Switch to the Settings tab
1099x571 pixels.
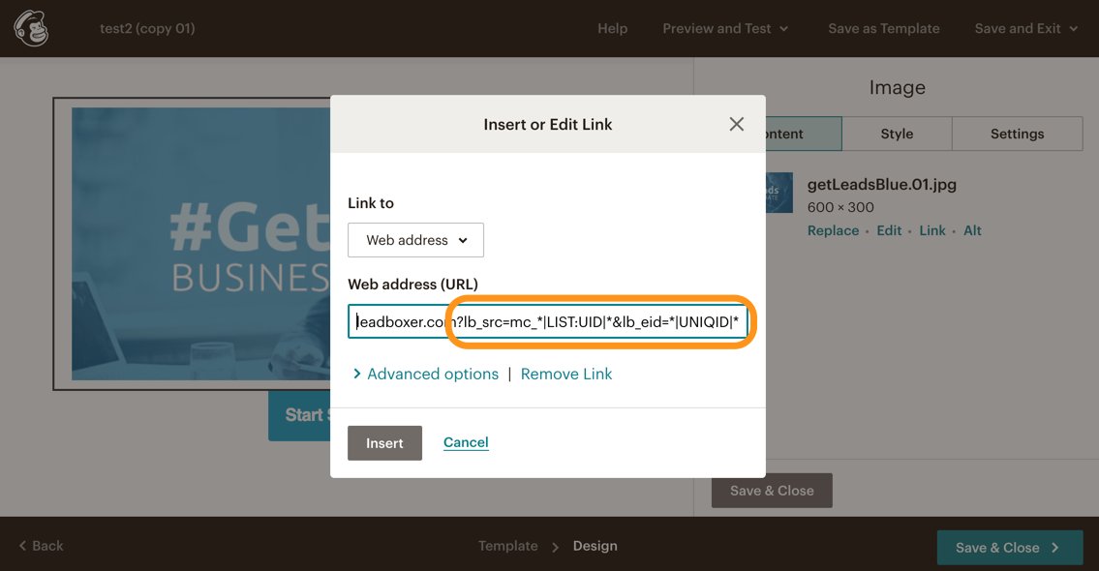[1017, 134]
